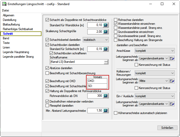The image size is (180, 137).
Task: Open calculator for Min. Abstand Leitungsanschriebe
Action: pos(106,111)
